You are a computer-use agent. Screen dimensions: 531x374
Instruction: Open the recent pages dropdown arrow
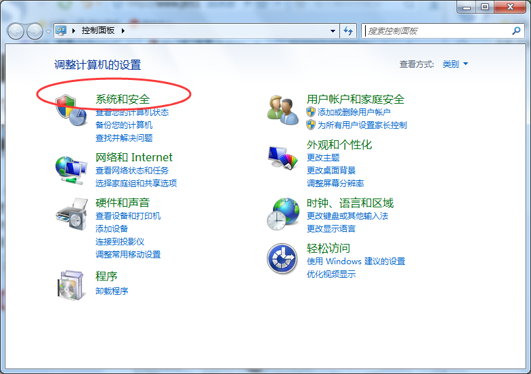(49, 31)
